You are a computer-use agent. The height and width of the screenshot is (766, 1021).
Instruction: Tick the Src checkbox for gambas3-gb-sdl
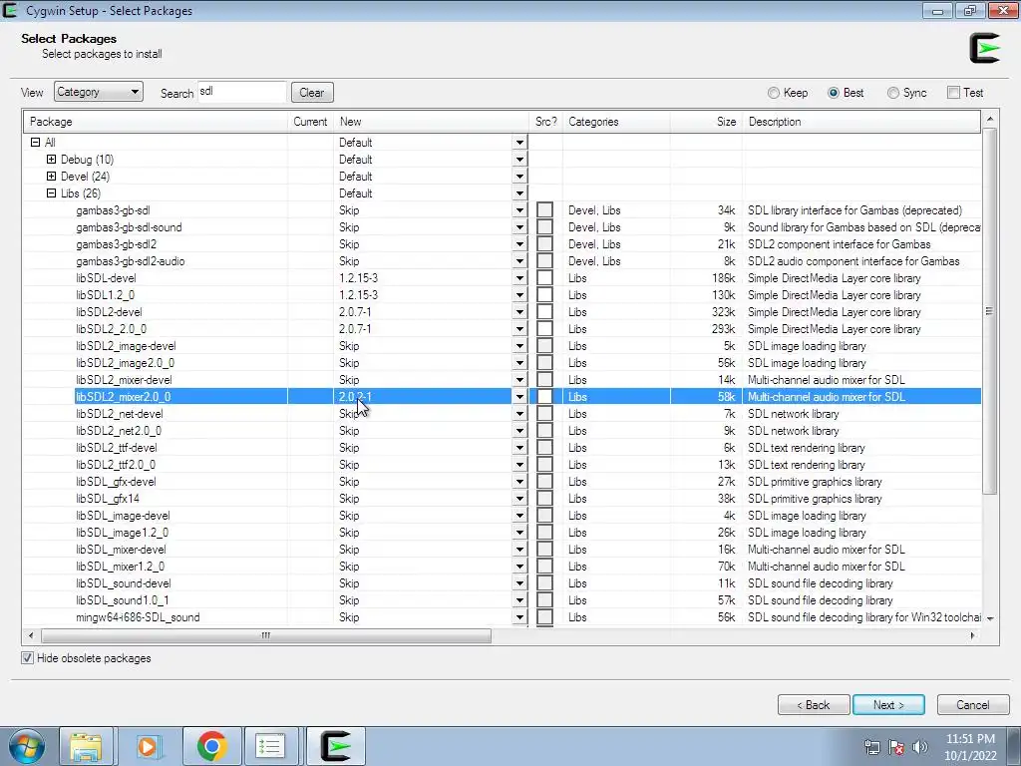[545, 210]
